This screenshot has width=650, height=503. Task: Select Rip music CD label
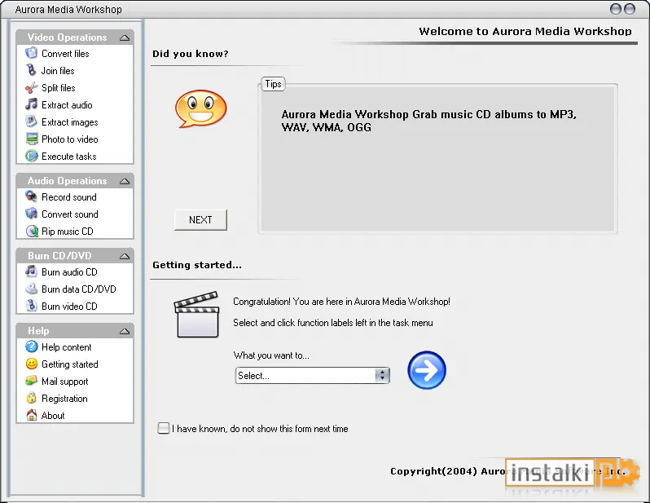point(67,232)
